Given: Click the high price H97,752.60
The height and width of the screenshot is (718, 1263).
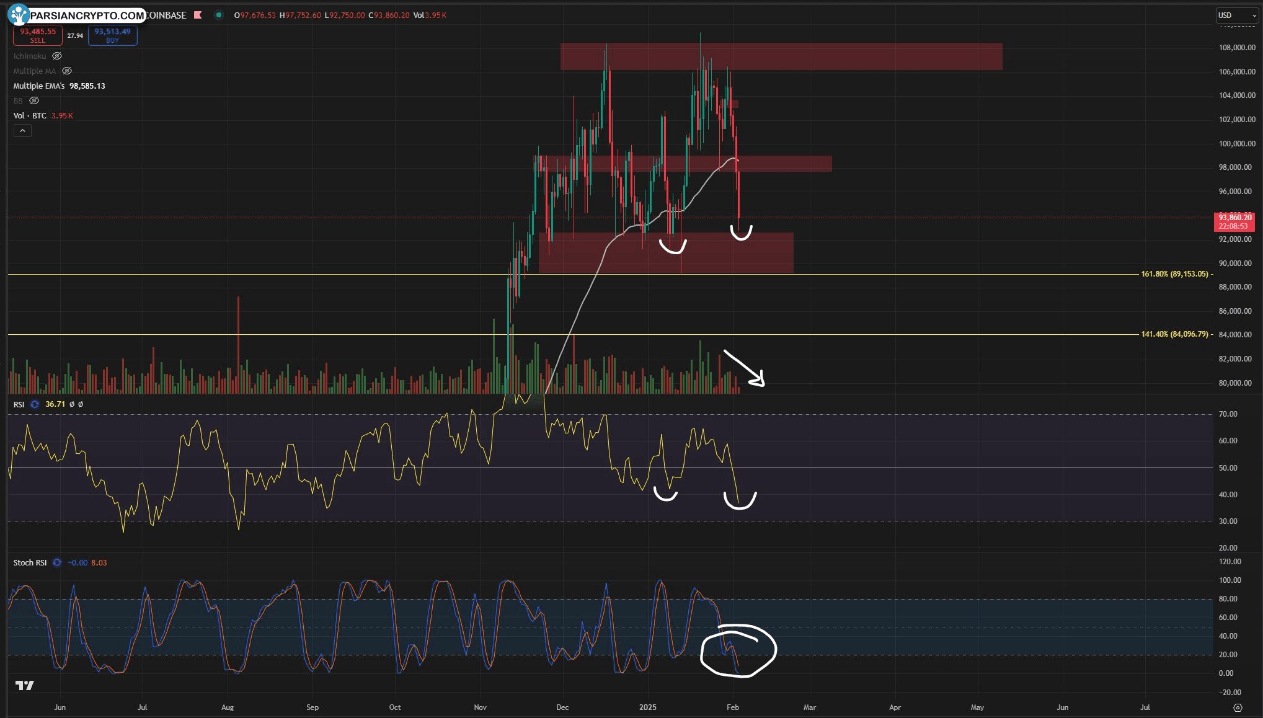Looking at the screenshot, I should pos(300,15).
